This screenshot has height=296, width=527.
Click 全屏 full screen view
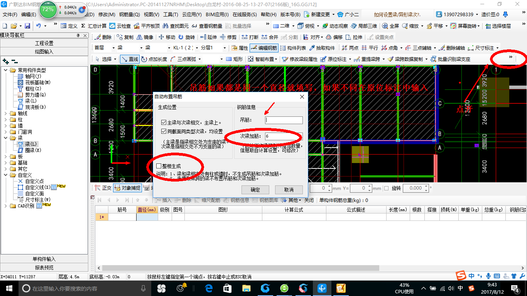(x=390, y=26)
